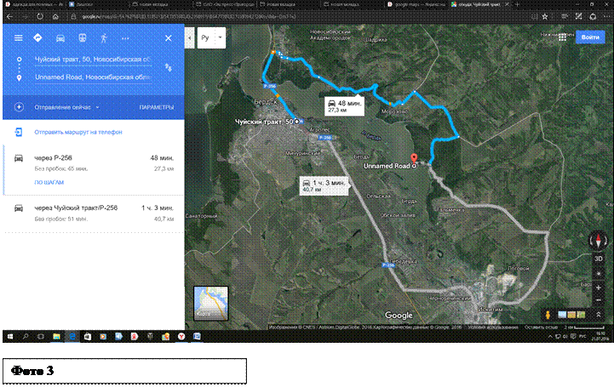
Task: Select the public transit travel mode
Action: pos(82,38)
